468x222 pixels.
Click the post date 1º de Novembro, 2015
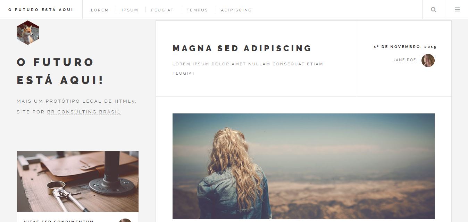point(405,47)
